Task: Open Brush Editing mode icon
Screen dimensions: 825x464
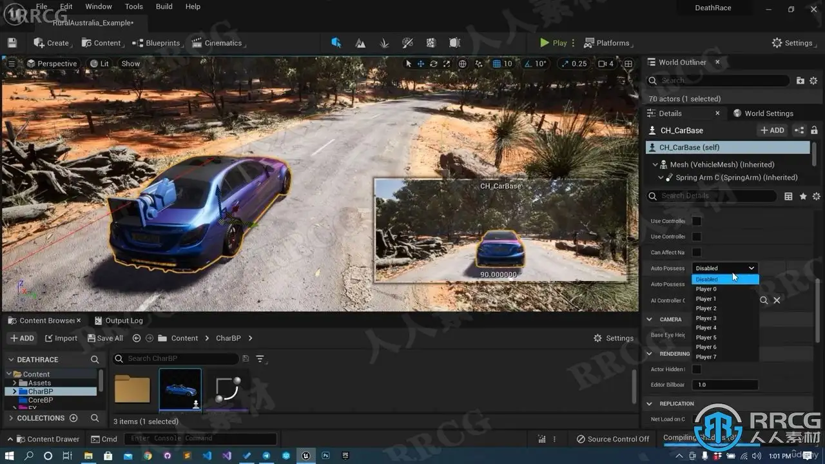Action: pyautogui.click(x=455, y=43)
